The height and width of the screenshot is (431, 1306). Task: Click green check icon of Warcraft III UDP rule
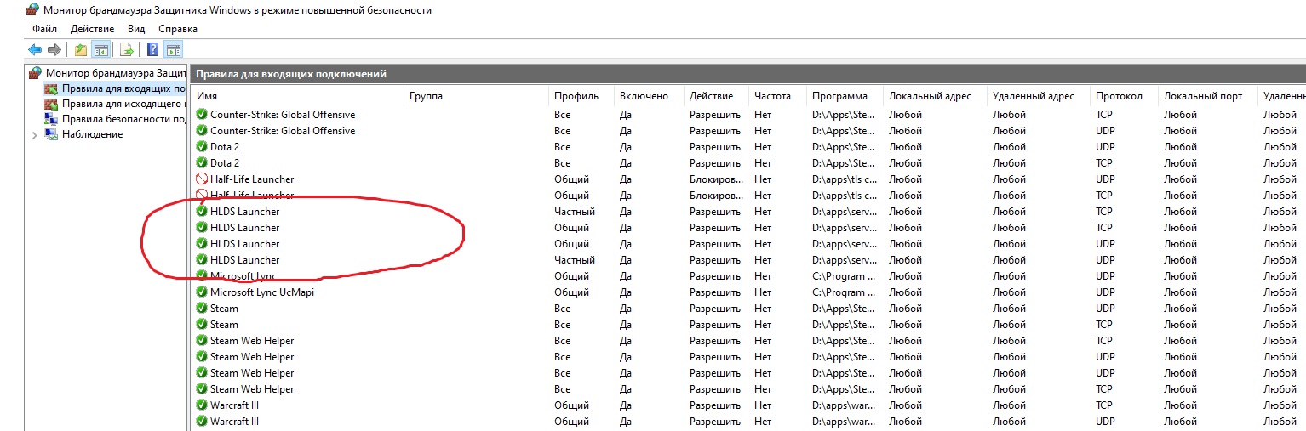pos(202,422)
